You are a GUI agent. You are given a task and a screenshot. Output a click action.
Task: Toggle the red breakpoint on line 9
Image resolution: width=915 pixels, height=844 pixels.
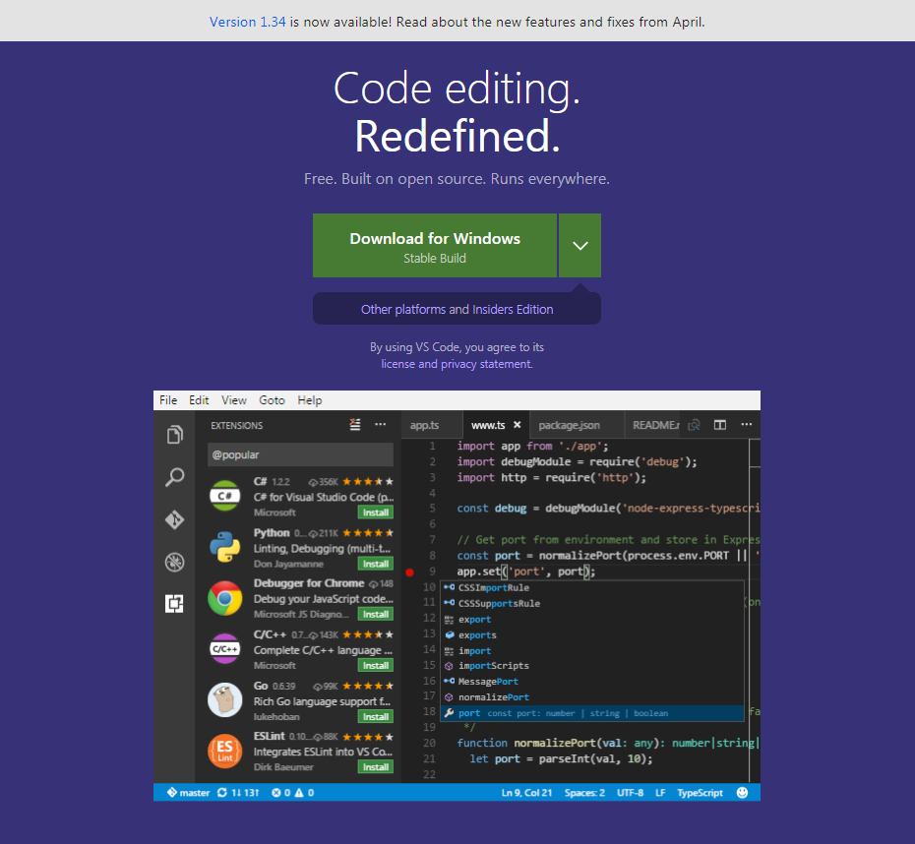pyautogui.click(x=409, y=573)
